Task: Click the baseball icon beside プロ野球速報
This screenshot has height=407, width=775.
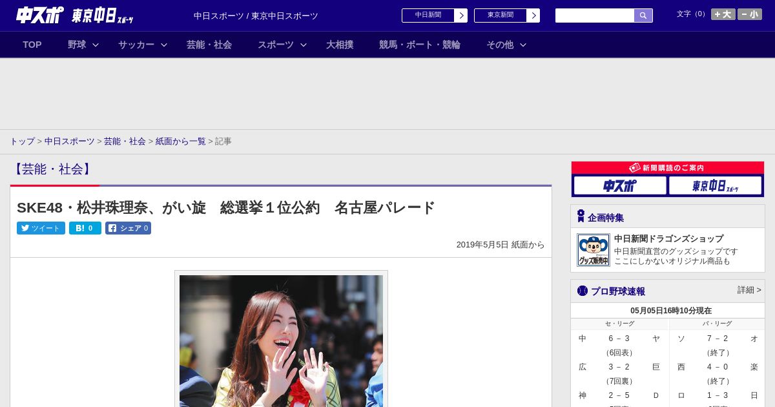Action: point(583,291)
